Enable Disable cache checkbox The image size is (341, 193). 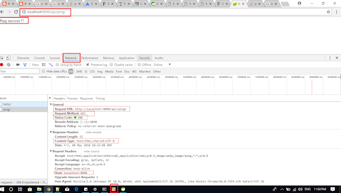tap(111, 65)
